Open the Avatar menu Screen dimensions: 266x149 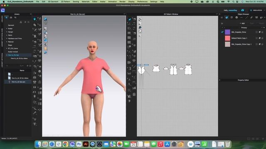pos(103,2)
